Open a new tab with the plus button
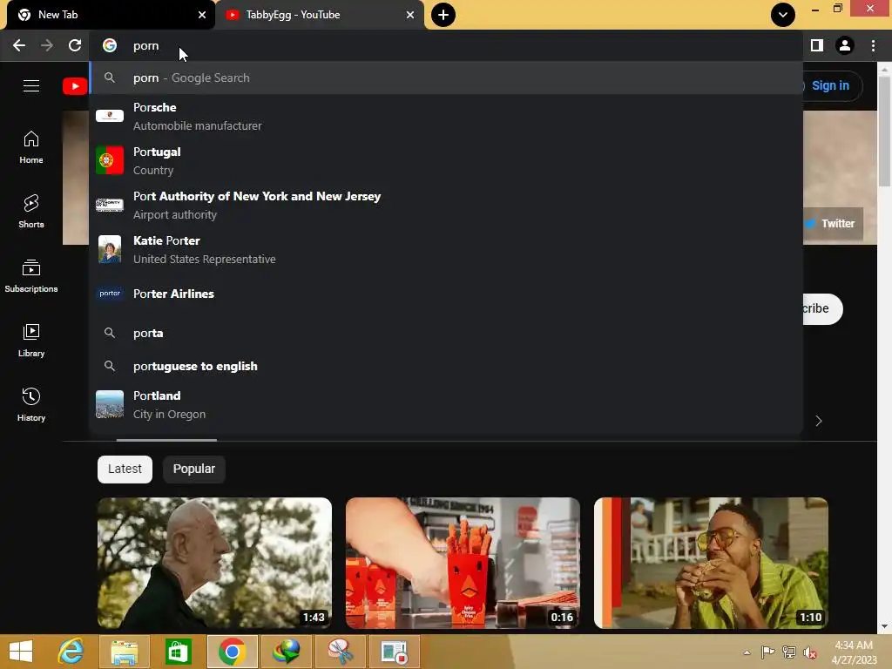Screen dimensions: 892x669 (x=443, y=15)
